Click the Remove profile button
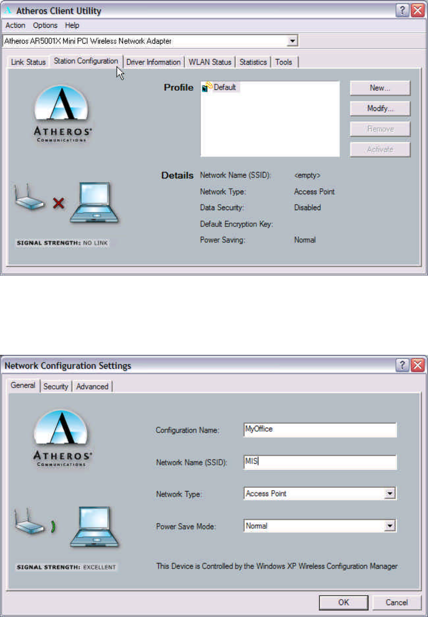The width and height of the screenshot is (428, 617). click(380, 129)
